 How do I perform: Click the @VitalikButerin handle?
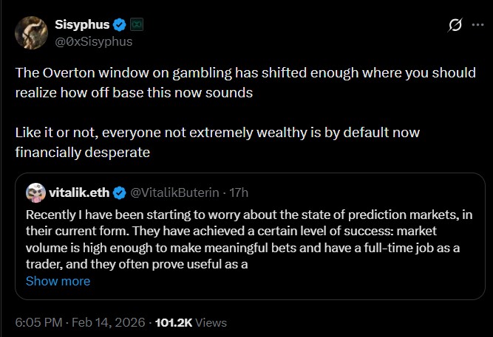click(x=174, y=193)
